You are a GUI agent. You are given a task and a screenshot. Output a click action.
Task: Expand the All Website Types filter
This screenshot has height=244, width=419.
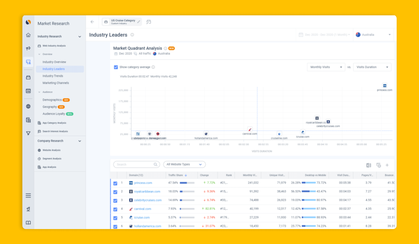coord(184,165)
